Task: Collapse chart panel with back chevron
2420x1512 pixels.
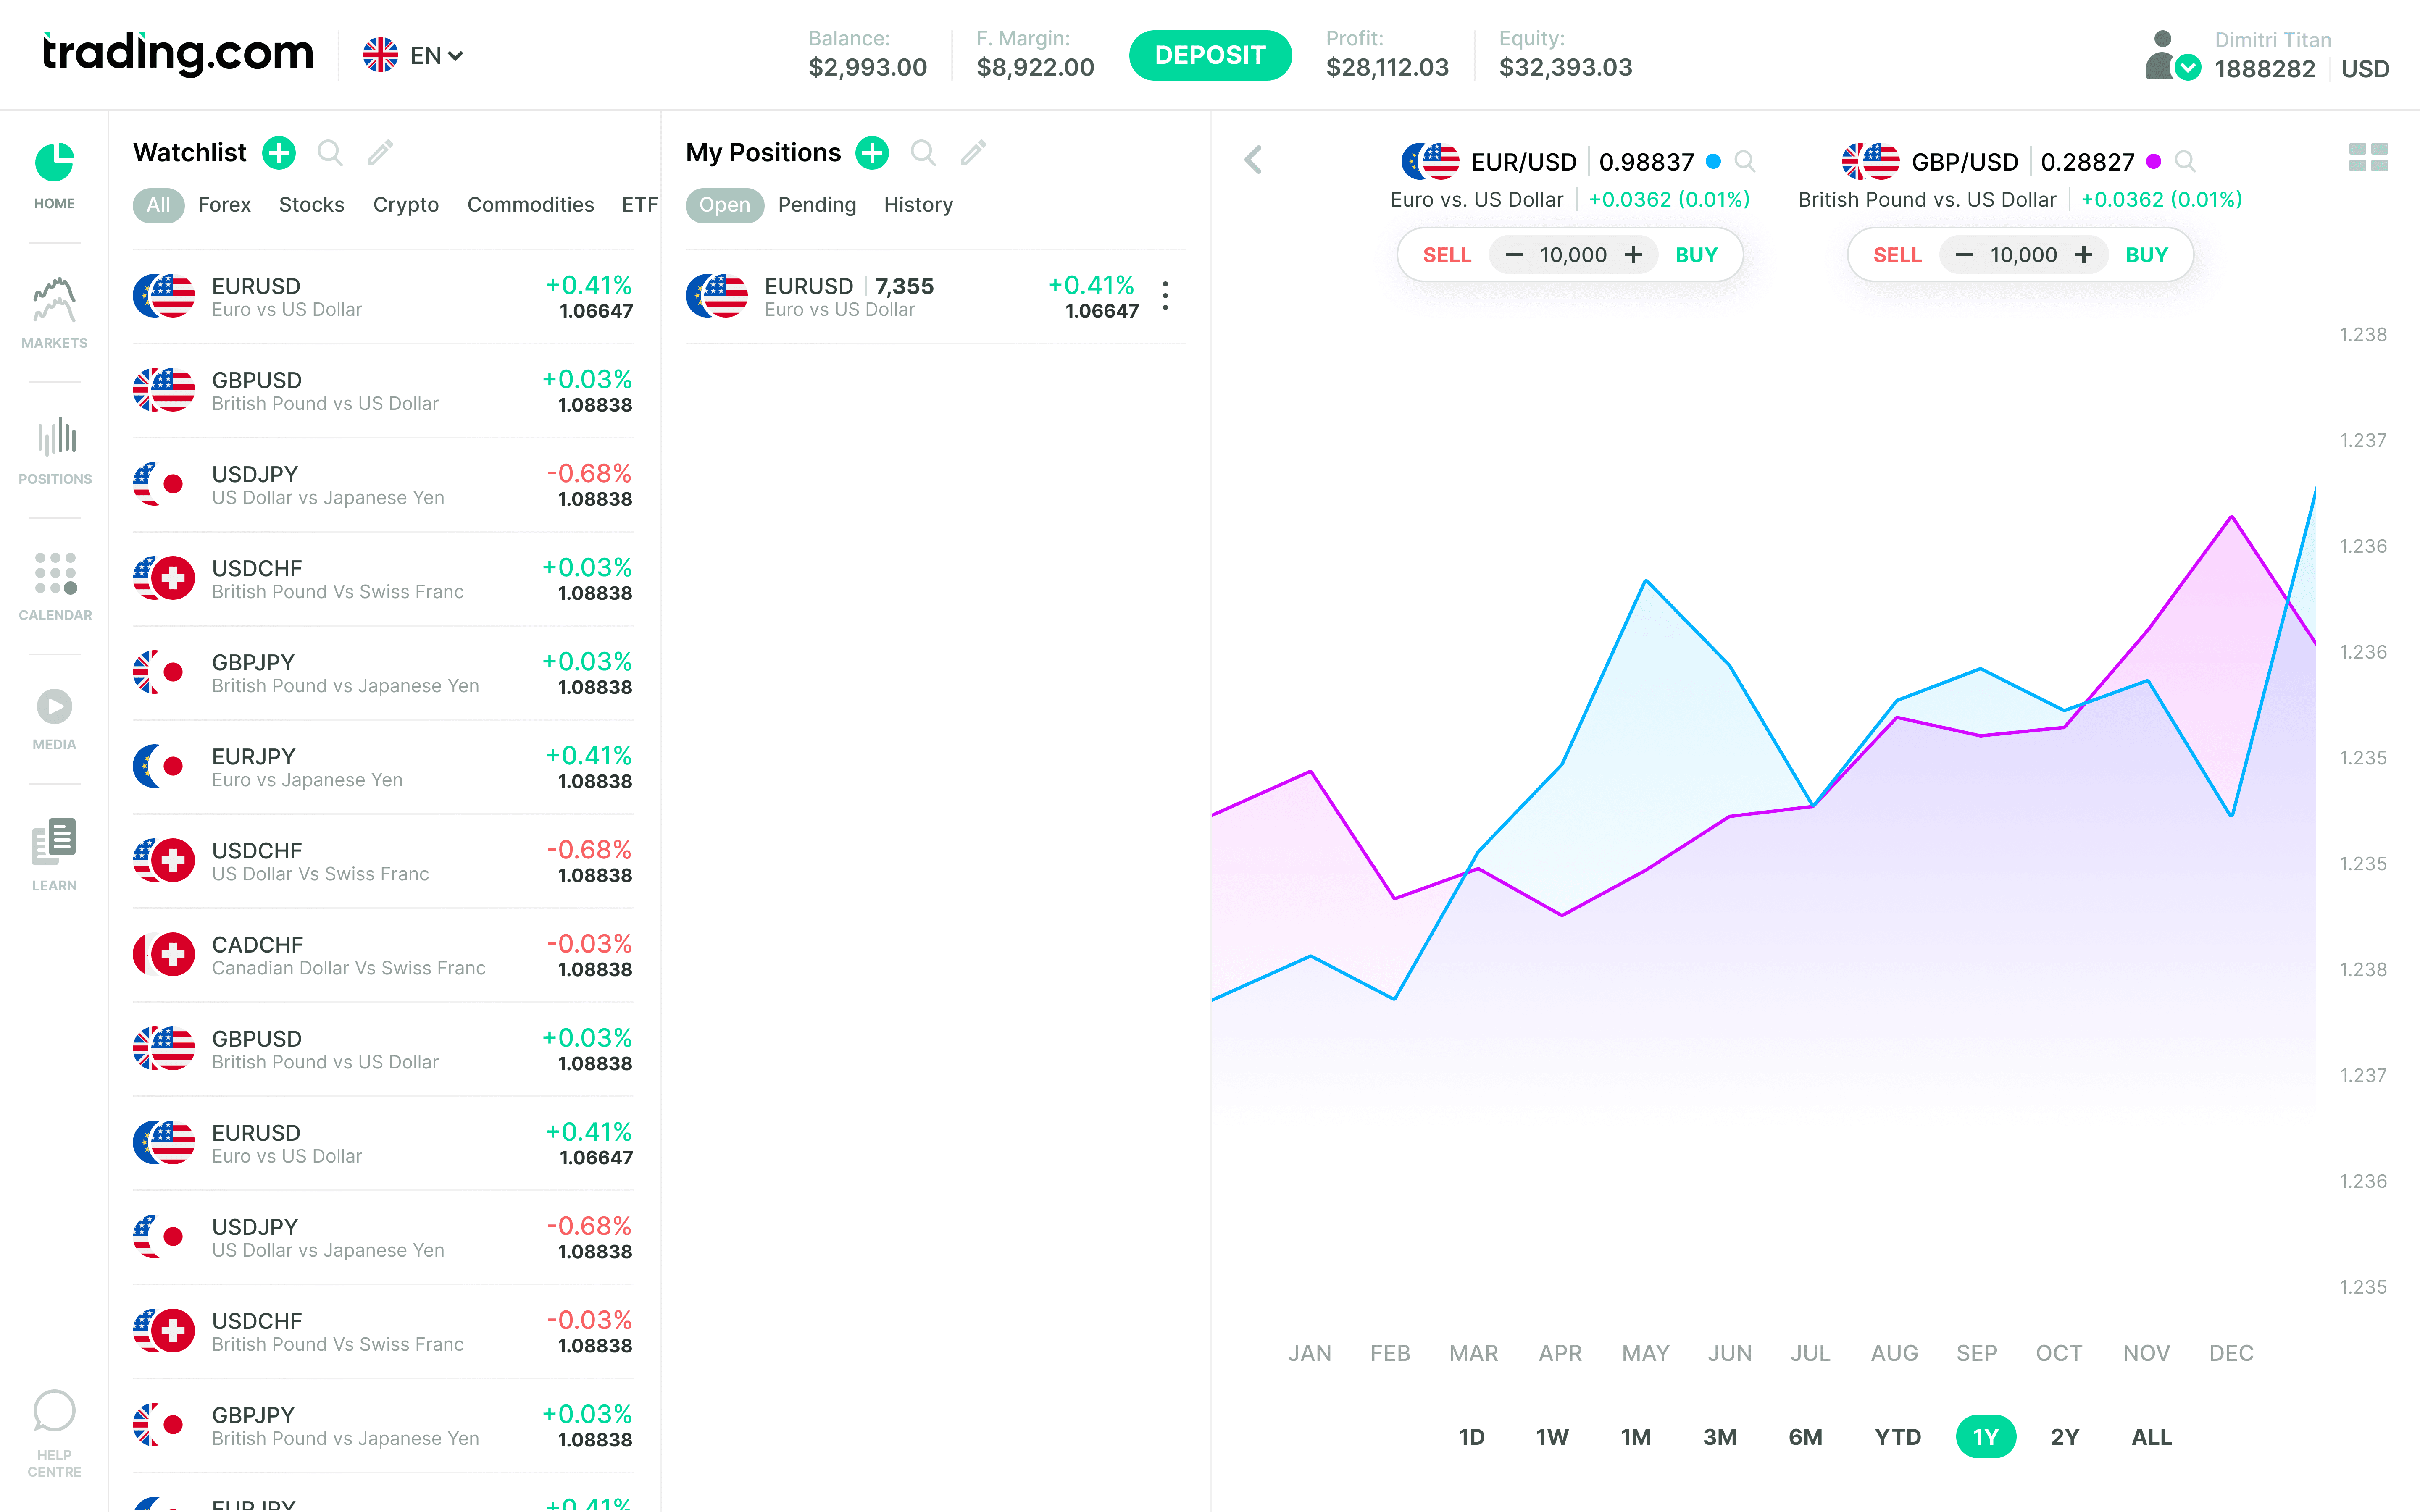Action: (1253, 160)
